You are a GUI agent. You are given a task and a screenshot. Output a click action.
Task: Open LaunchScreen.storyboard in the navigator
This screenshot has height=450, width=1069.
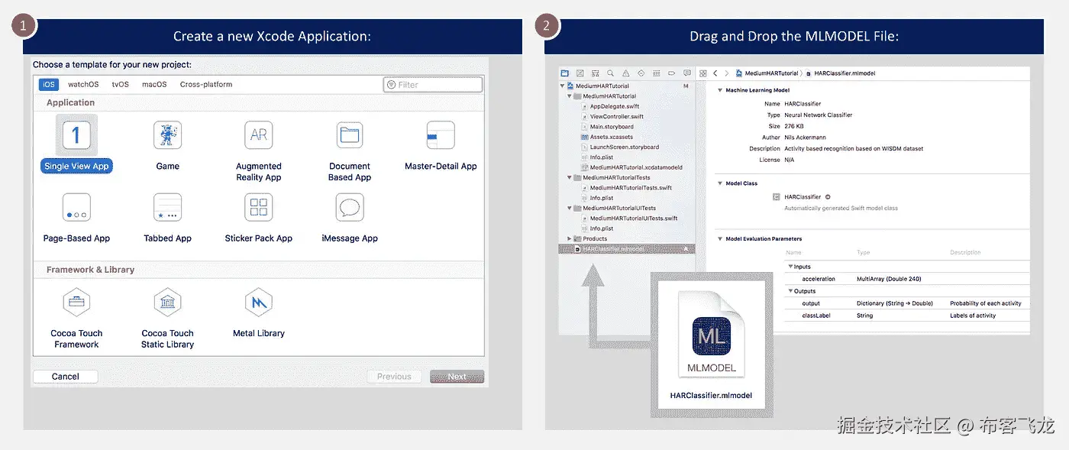click(x=624, y=147)
